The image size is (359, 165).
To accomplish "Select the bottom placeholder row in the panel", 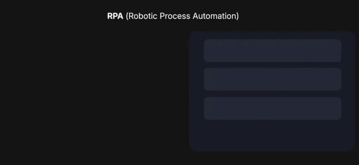I will point(272,108).
